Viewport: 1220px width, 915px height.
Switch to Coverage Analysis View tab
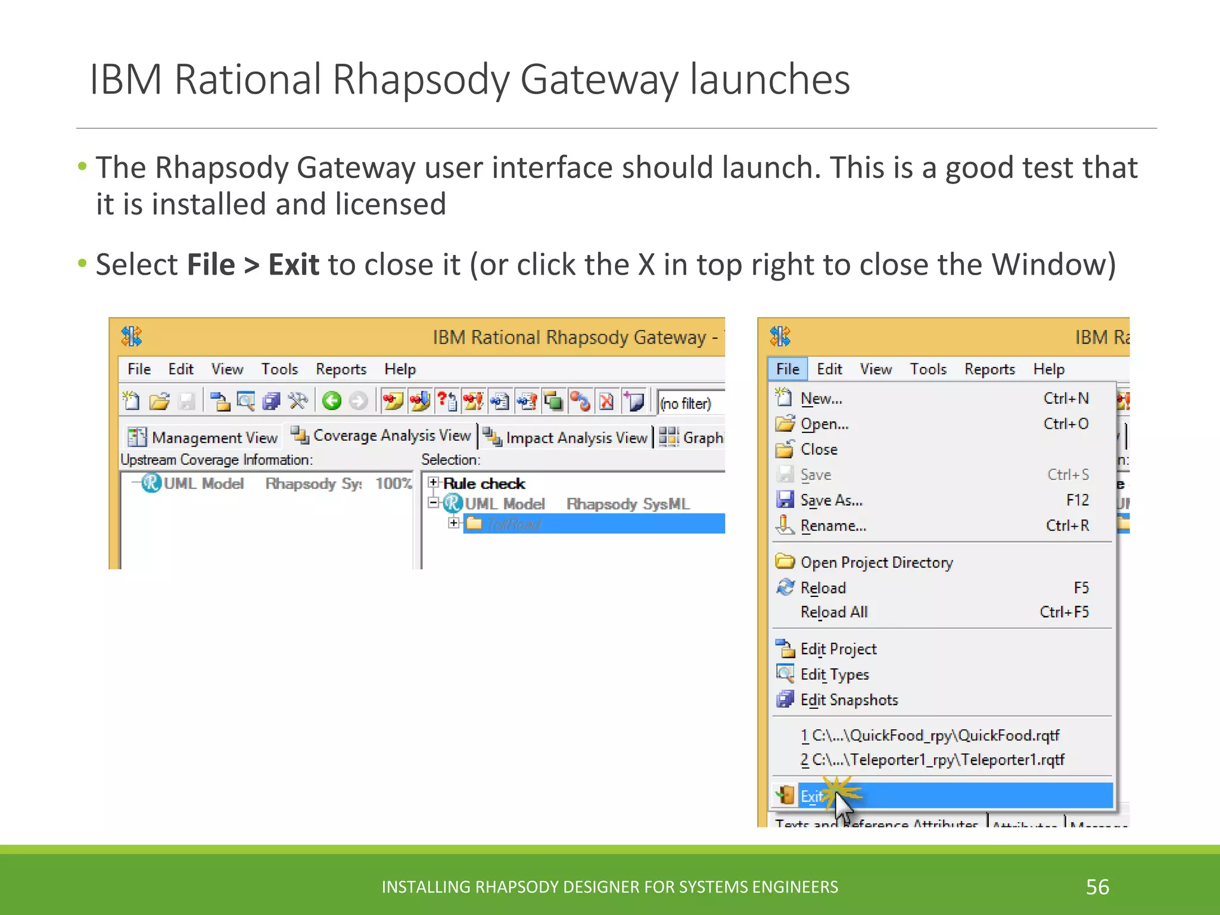point(381,435)
